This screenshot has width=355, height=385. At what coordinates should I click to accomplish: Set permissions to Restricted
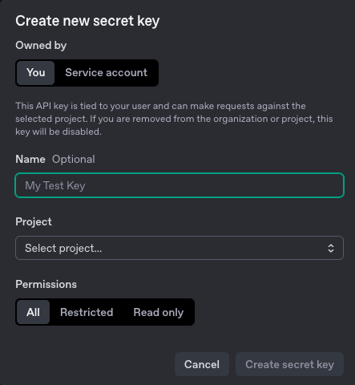pos(87,312)
